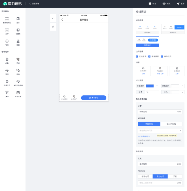Add the 电话 phone component
The height and width of the screenshot is (191, 187).
[x=18, y=61]
